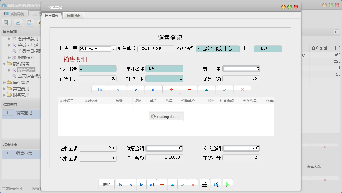
Task: Click the add (+) icon in sales detail toolbar
Action: (171, 90)
